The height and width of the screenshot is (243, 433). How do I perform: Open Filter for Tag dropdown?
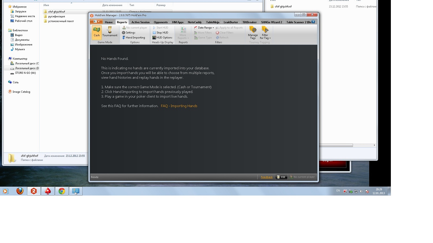point(265,33)
